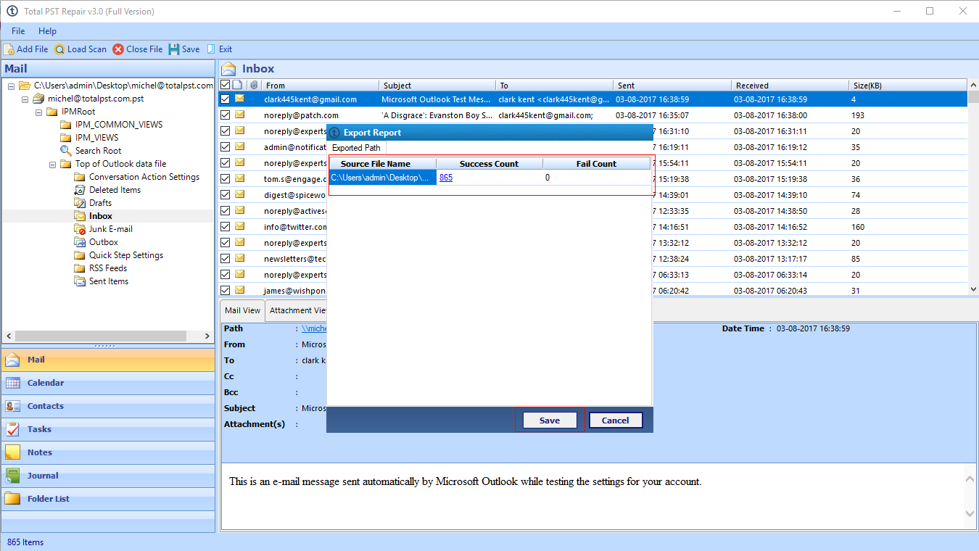
Task: Click the envelope icon for noreply@patch.com
Action: [239, 115]
